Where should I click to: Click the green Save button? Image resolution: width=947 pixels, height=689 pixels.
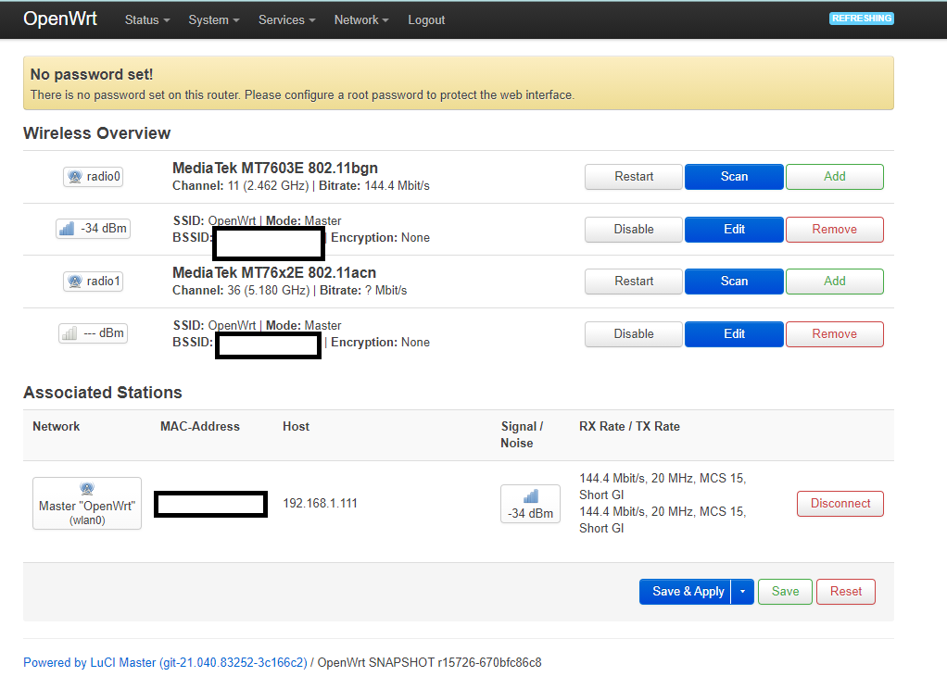click(785, 592)
